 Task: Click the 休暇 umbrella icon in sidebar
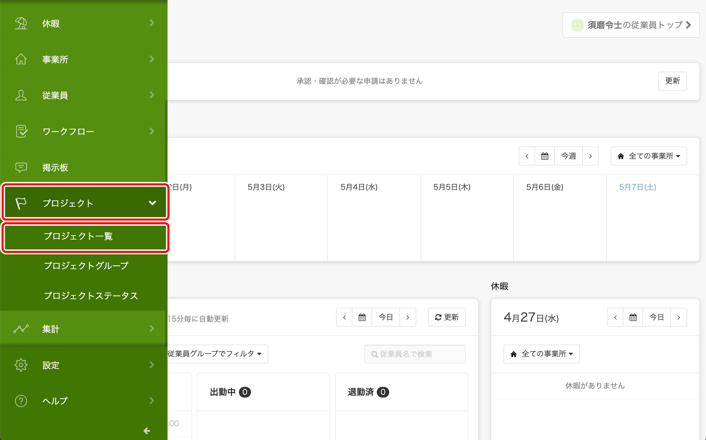pos(21,23)
